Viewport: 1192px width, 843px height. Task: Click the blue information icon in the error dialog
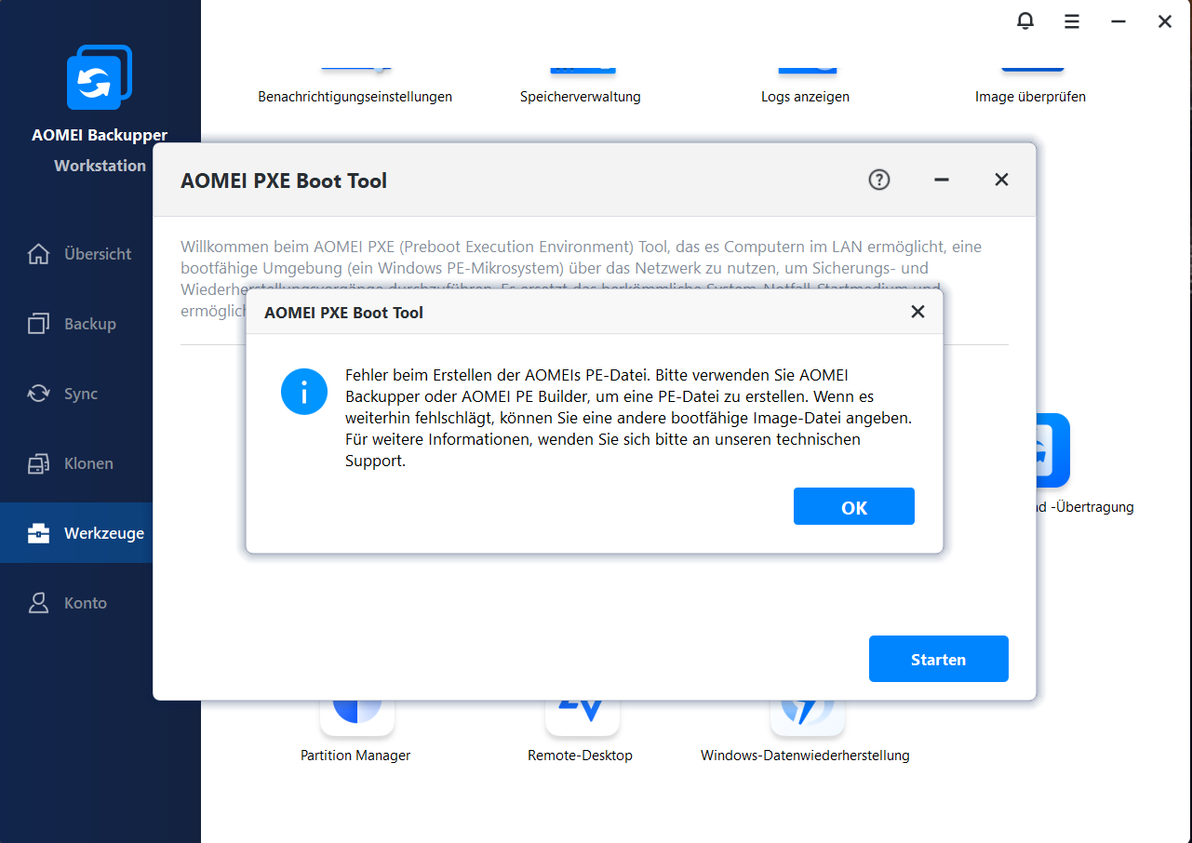pyautogui.click(x=304, y=392)
